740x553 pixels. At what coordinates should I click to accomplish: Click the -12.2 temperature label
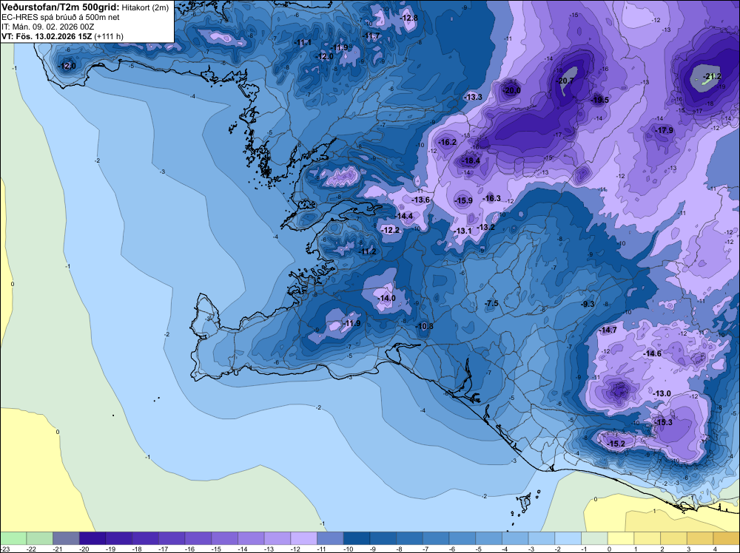391,230
